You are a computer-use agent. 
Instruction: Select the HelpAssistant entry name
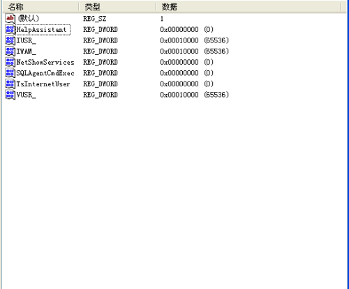[42, 30]
